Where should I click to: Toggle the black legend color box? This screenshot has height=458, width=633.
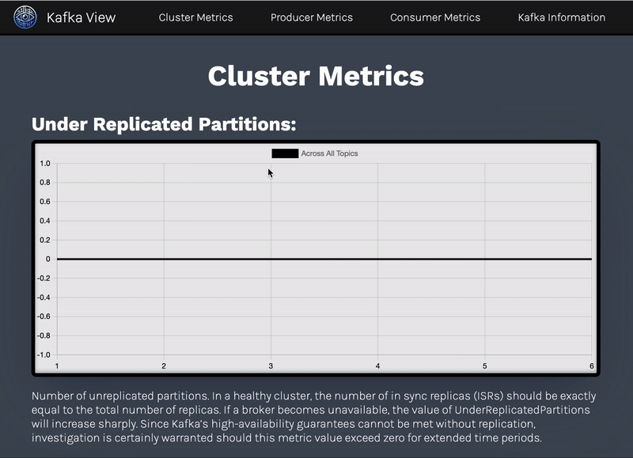[x=285, y=153]
